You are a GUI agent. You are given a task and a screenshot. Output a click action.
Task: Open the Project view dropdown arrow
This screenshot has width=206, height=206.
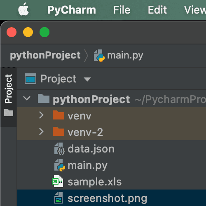coord(87,79)
